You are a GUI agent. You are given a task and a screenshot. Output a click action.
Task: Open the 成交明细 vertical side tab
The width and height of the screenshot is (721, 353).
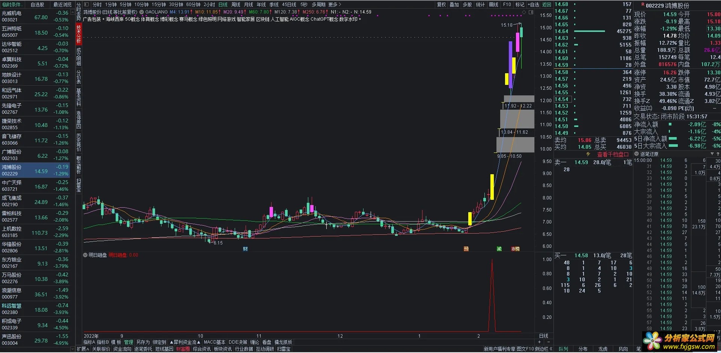pyautogui.click(x=78, y=57)
